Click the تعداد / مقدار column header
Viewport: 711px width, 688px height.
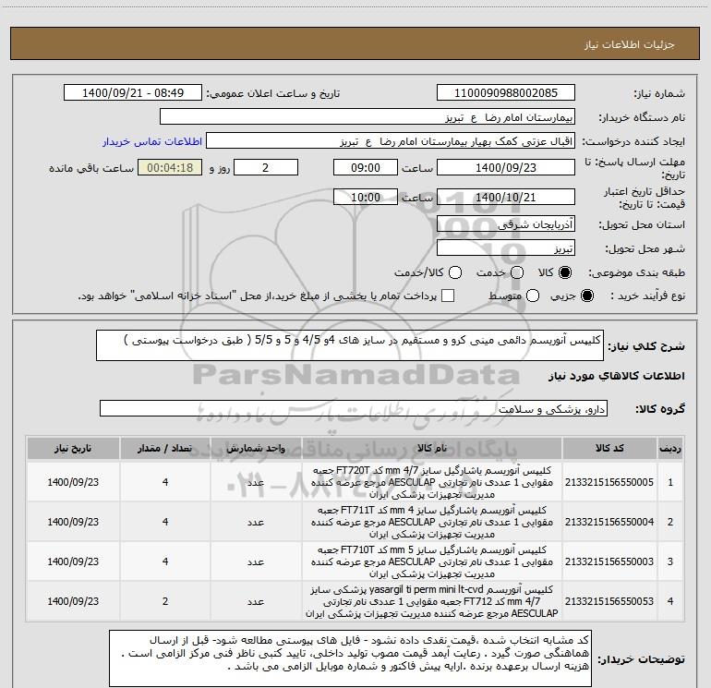(165, 449)
